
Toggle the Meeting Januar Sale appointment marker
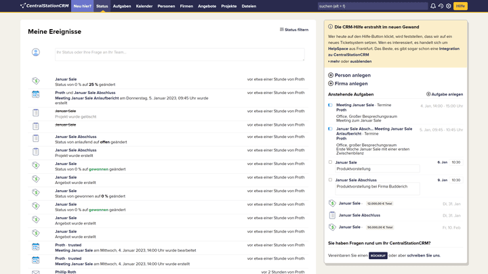coord(331,106)
